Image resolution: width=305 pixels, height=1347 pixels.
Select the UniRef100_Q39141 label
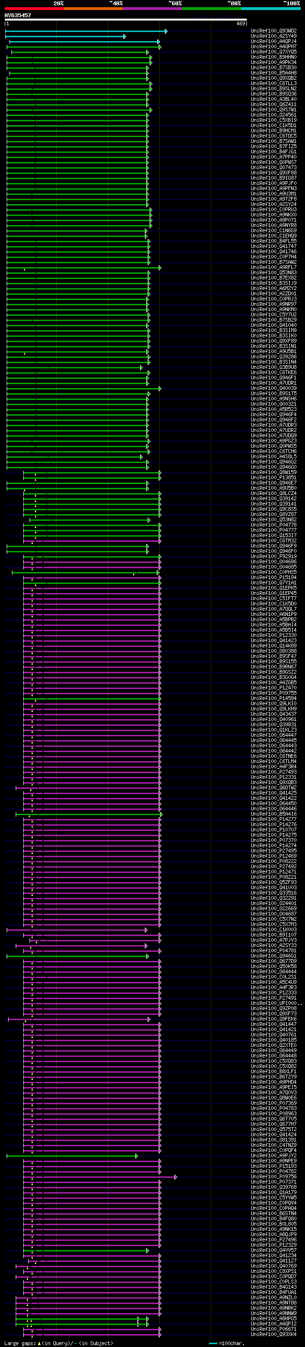pos(274,504)
